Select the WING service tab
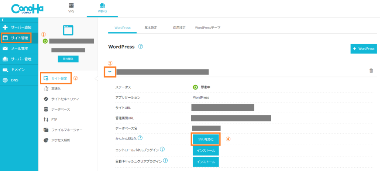Image resolution: width=380 pixels, height=171 pixels. tap(102, 8)
